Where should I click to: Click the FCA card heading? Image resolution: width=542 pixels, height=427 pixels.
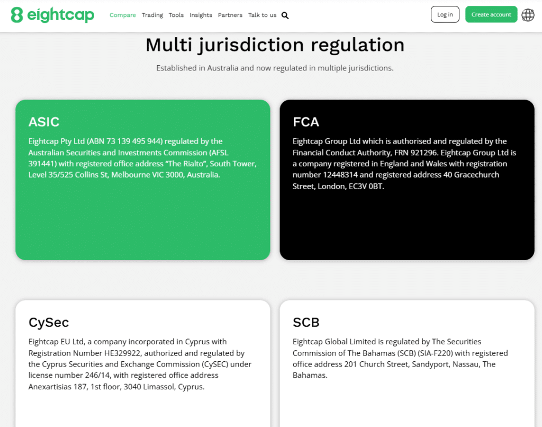pos(306,122)
